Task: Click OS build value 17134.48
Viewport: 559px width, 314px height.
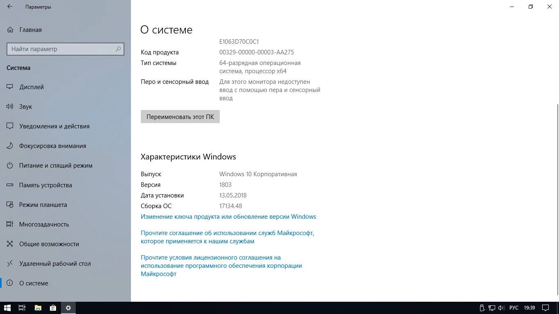Action: [231, 206]
